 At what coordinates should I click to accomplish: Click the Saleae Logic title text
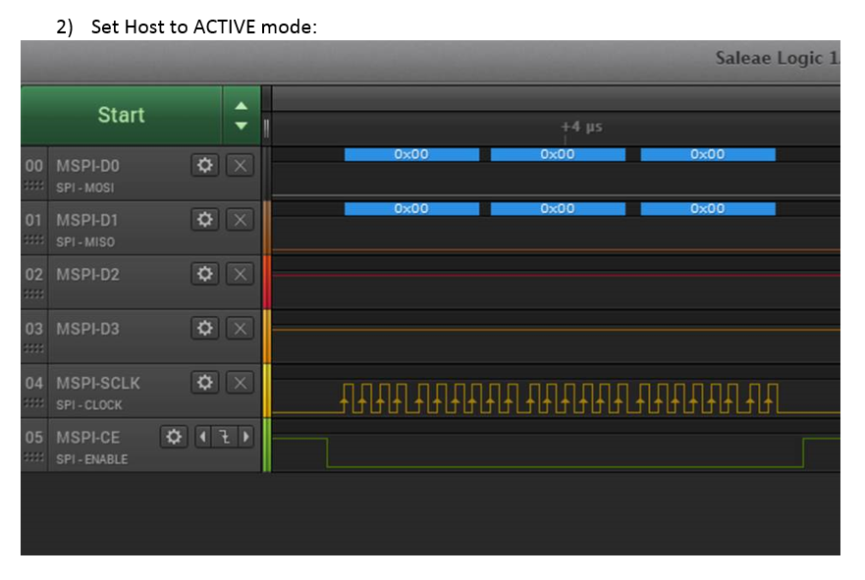[777, 58]
